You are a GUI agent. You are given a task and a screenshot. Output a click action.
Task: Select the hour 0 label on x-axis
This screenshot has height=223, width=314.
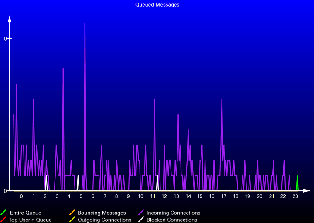point(21,196)
